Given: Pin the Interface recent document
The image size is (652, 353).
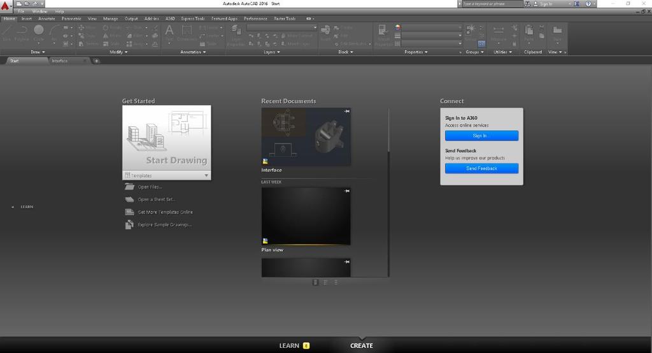Looking at the screenshot, I should pyautogui.click(x=346, y=111).
